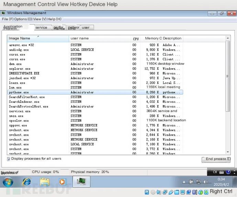Click the VirtualBox network adapter status icon
This screenshot has height=197, width=237.
pyautogui.click(x=165, y=192)
